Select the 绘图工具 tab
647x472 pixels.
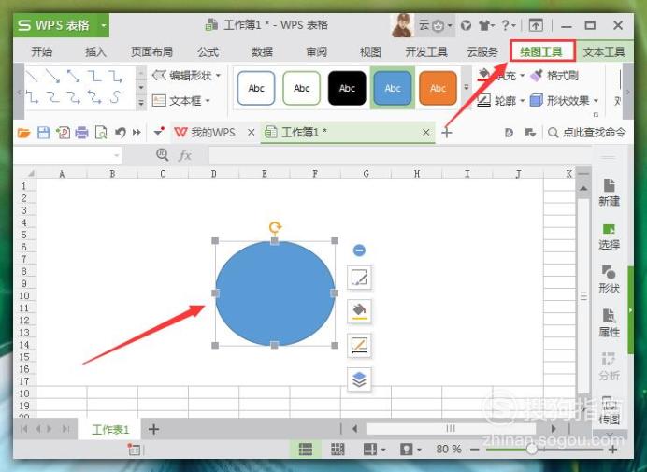point(541,51)
